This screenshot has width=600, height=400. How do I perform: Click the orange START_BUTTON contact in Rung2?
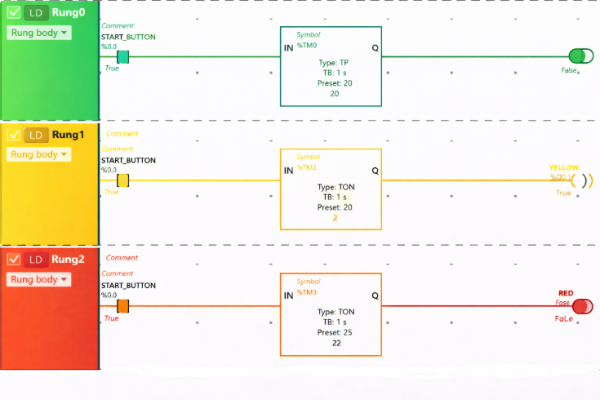tap(123, 306)
